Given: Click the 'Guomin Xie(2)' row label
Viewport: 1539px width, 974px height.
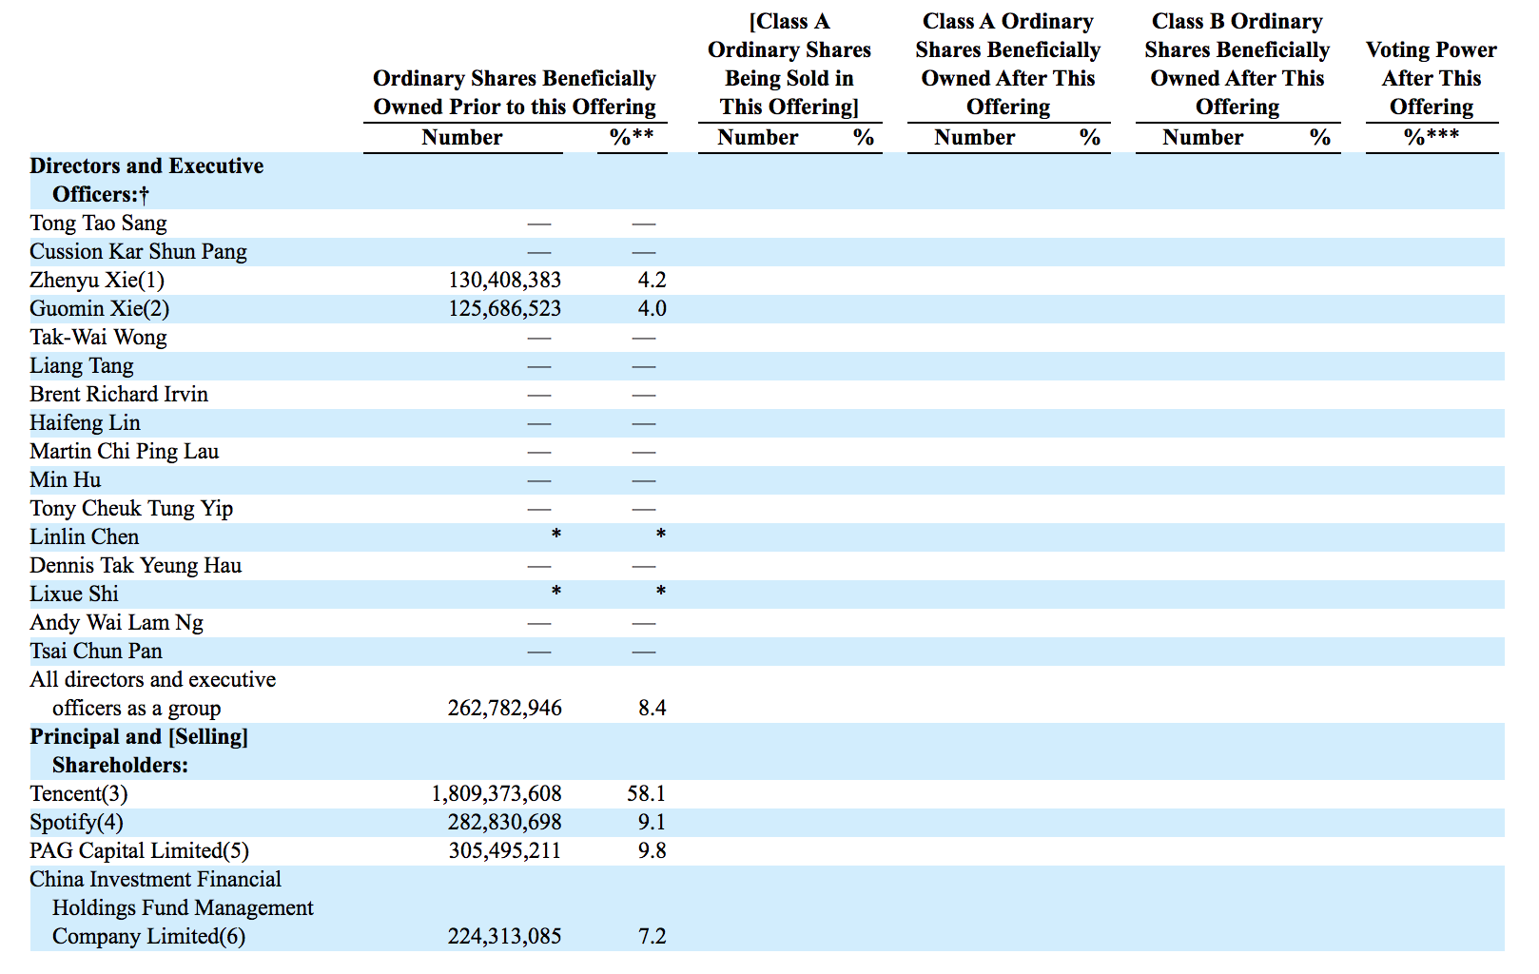Looking at the screenshot, I should coord(100,309).
